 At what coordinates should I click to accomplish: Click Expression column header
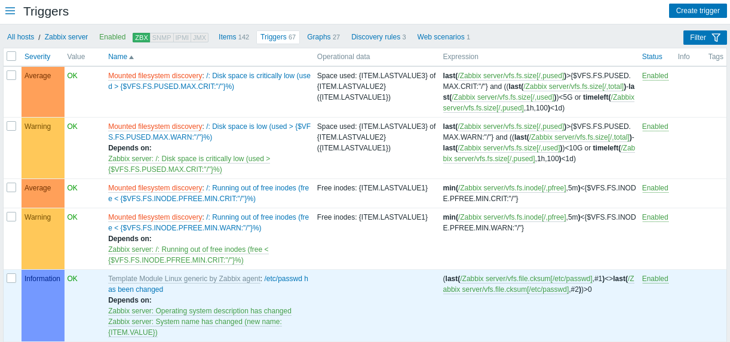tap(461, 57)
